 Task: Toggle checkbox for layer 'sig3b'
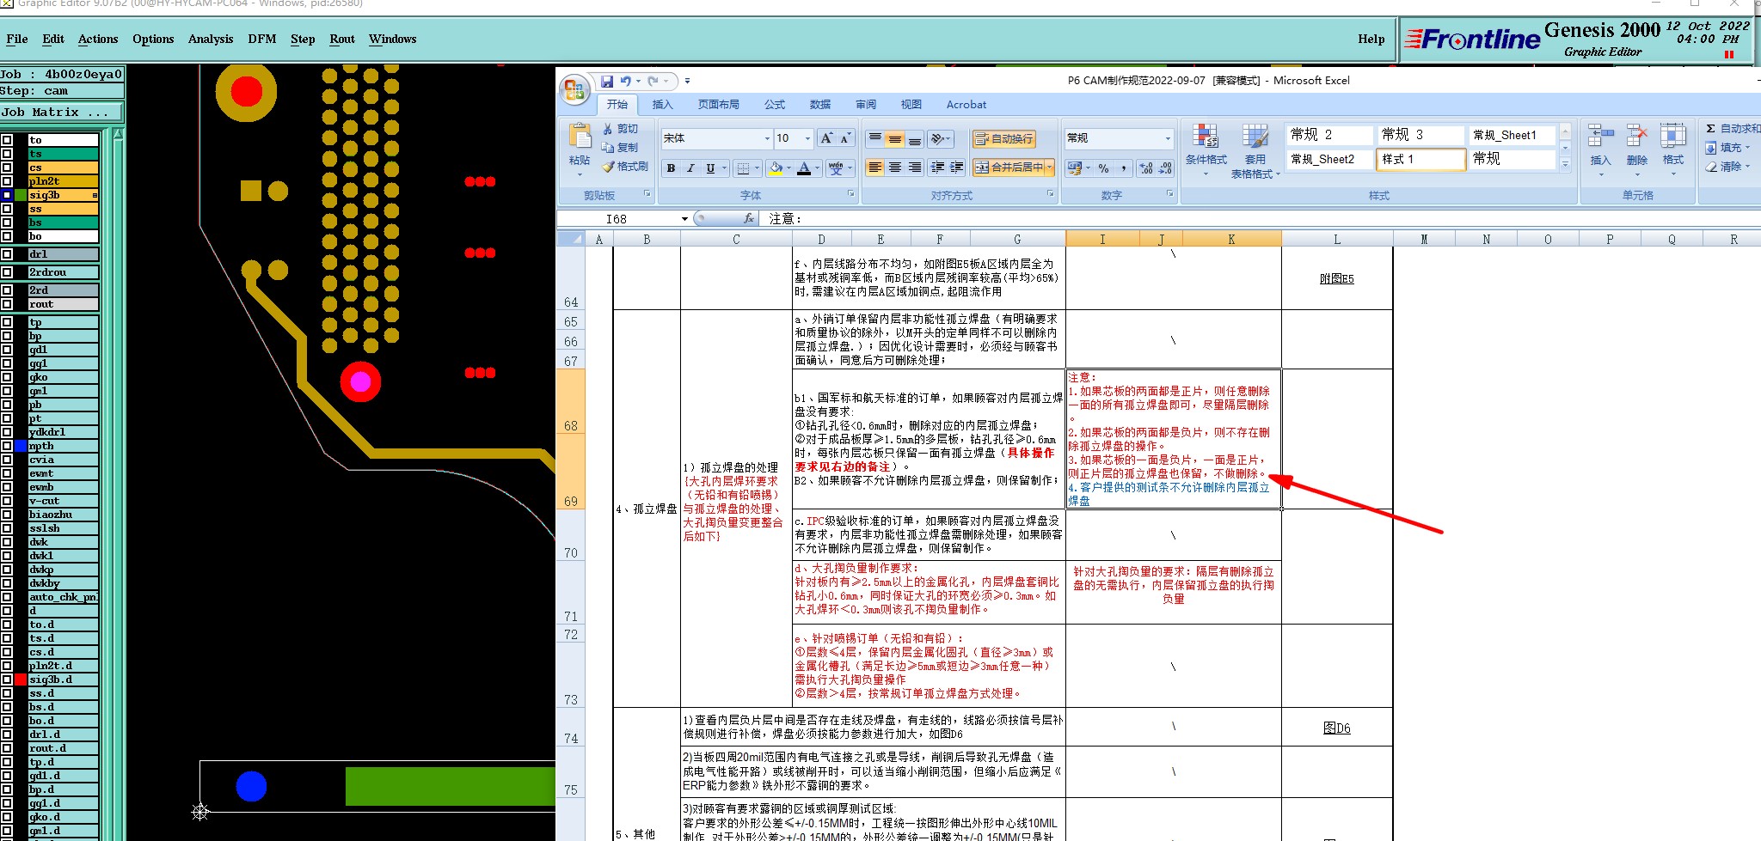[7, 195]
